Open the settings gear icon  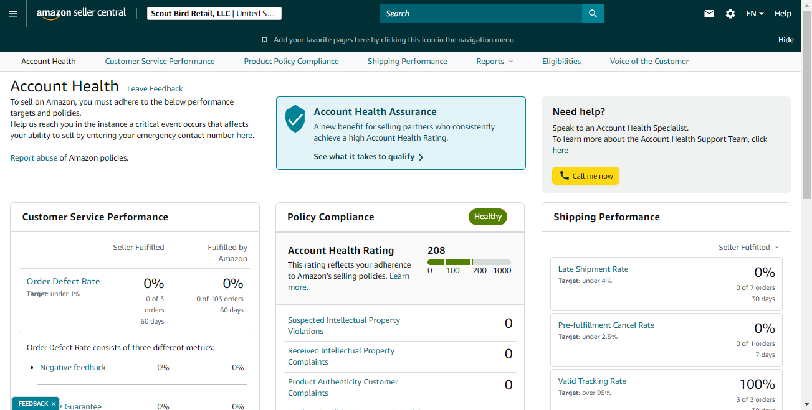click(x=730, y=13)
